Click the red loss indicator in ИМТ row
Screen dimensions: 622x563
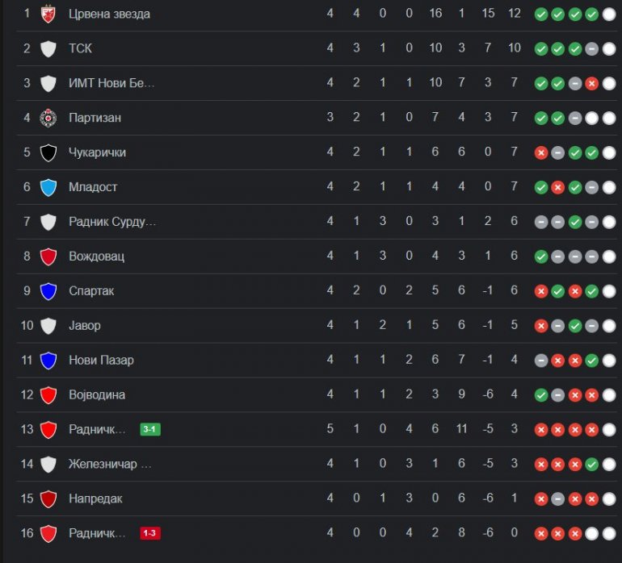coord(591,83)
